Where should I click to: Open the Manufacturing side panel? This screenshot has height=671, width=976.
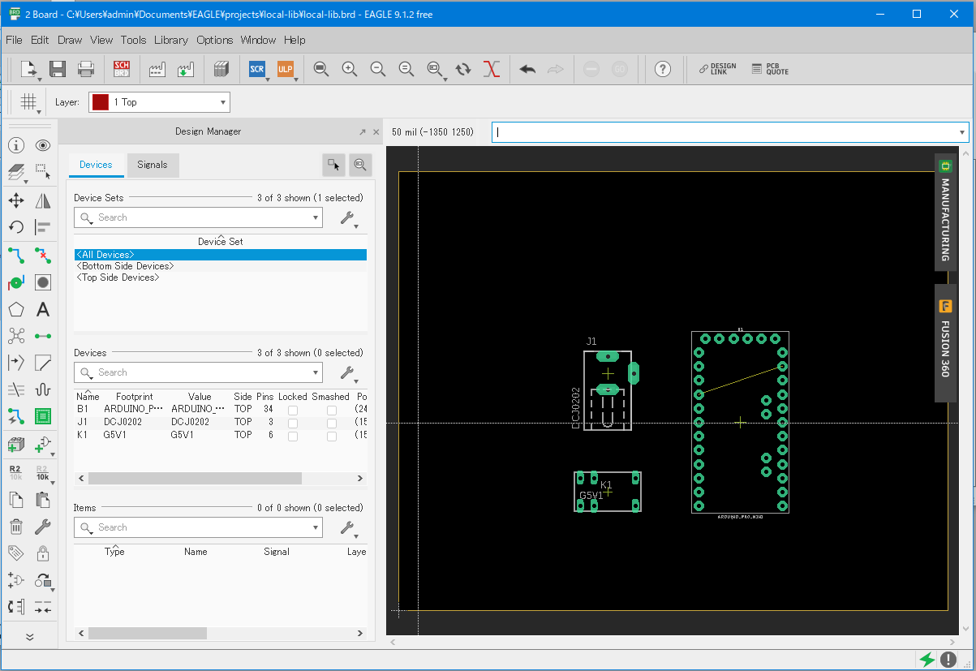pos(945,211)
